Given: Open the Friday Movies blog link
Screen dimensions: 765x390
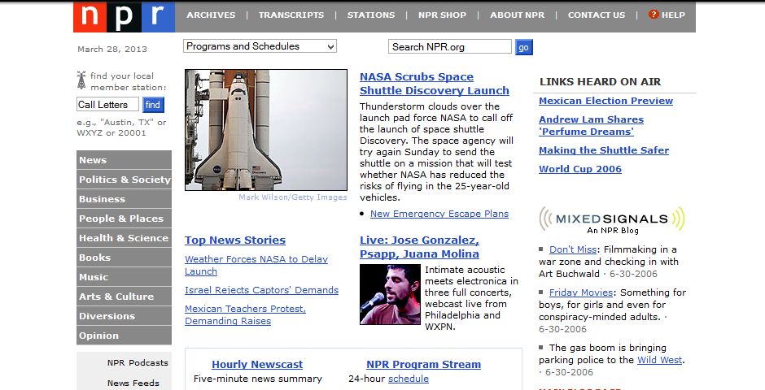Looking at the screenshot, I should [581, 292].
